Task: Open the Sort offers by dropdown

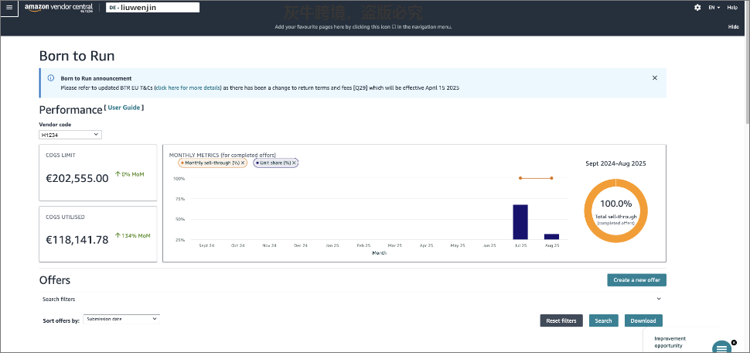Action: coord(121,318)
